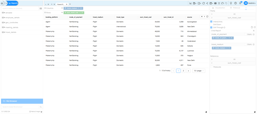Check the Static box for mode_of_payment
The image size is (257, 116).
point(245,34)
